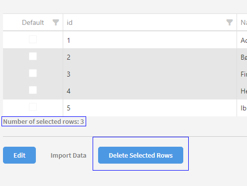Click the id column header

click(x=150, y=22)
